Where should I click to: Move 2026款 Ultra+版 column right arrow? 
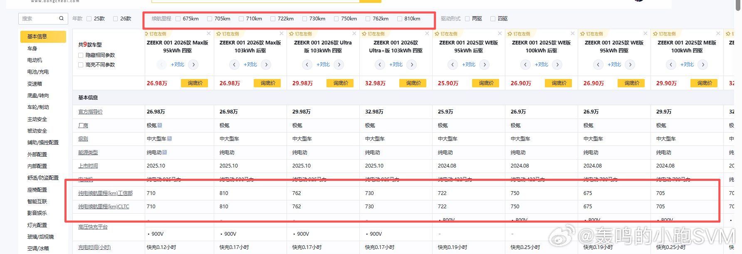click(412, 64)
